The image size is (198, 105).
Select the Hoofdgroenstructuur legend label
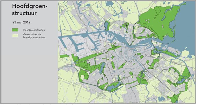[x=34, y=30]
